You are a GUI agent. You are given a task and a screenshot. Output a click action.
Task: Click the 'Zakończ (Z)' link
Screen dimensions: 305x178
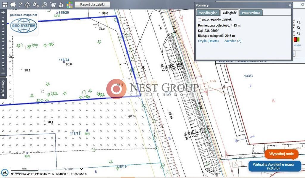coord(233,41)
